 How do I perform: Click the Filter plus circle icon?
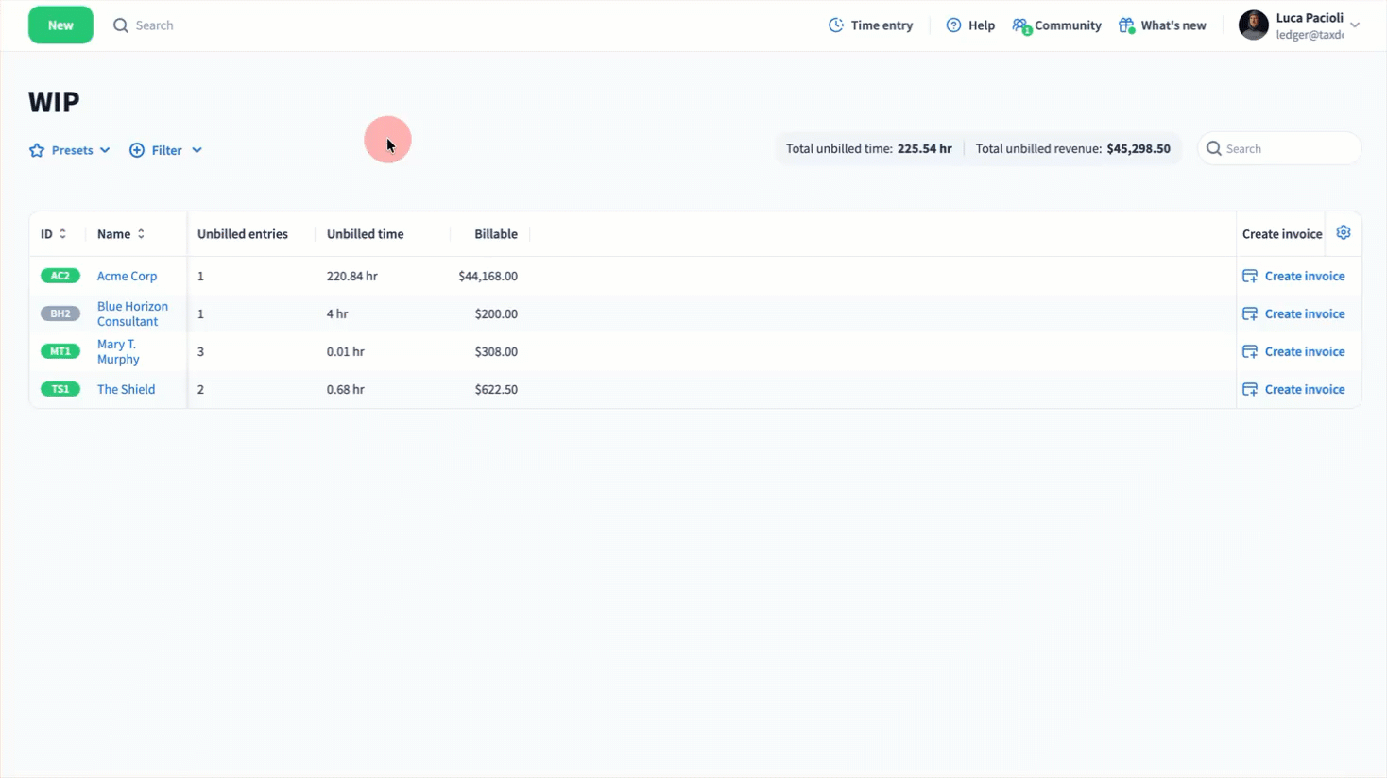pyautogui.click(x=137, y=150)
